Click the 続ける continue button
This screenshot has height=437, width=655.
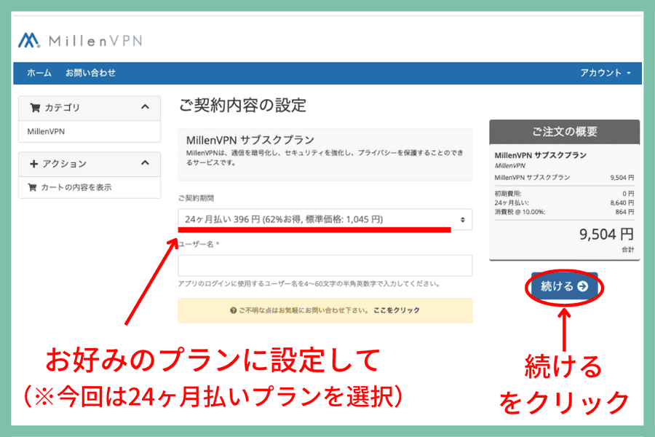tap(564, 286)
